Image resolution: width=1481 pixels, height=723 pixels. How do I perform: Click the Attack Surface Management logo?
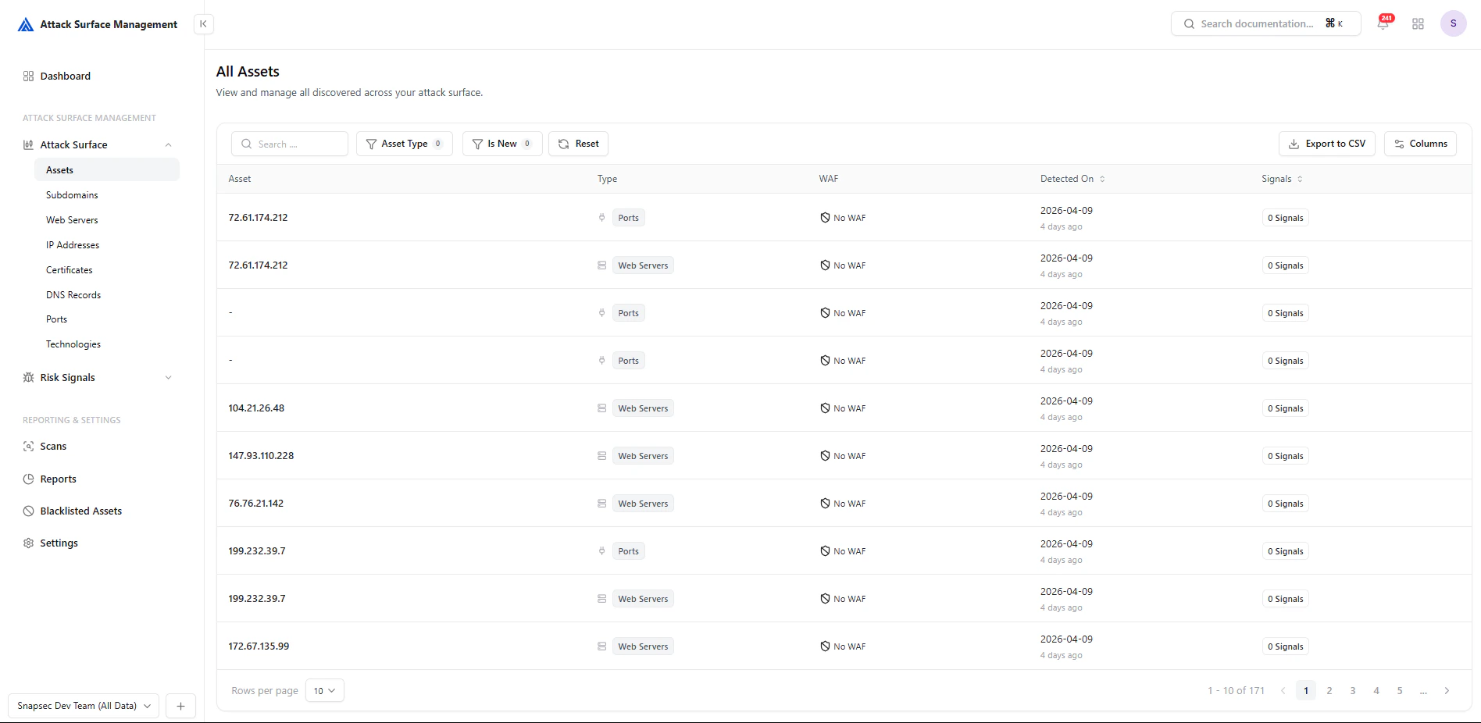pyautogui.click(x=26, y=24)
